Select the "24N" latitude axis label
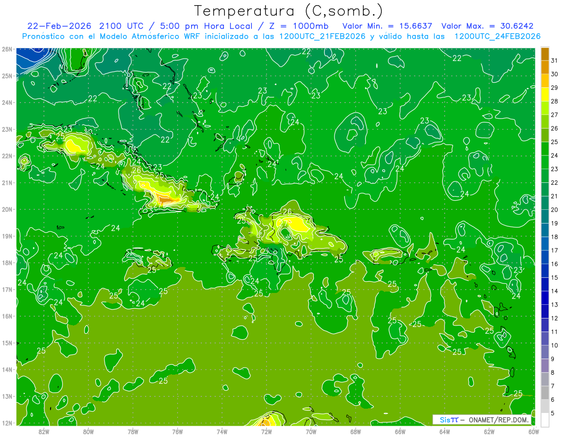This screenshot has width=567, height=438. (7, 103)
